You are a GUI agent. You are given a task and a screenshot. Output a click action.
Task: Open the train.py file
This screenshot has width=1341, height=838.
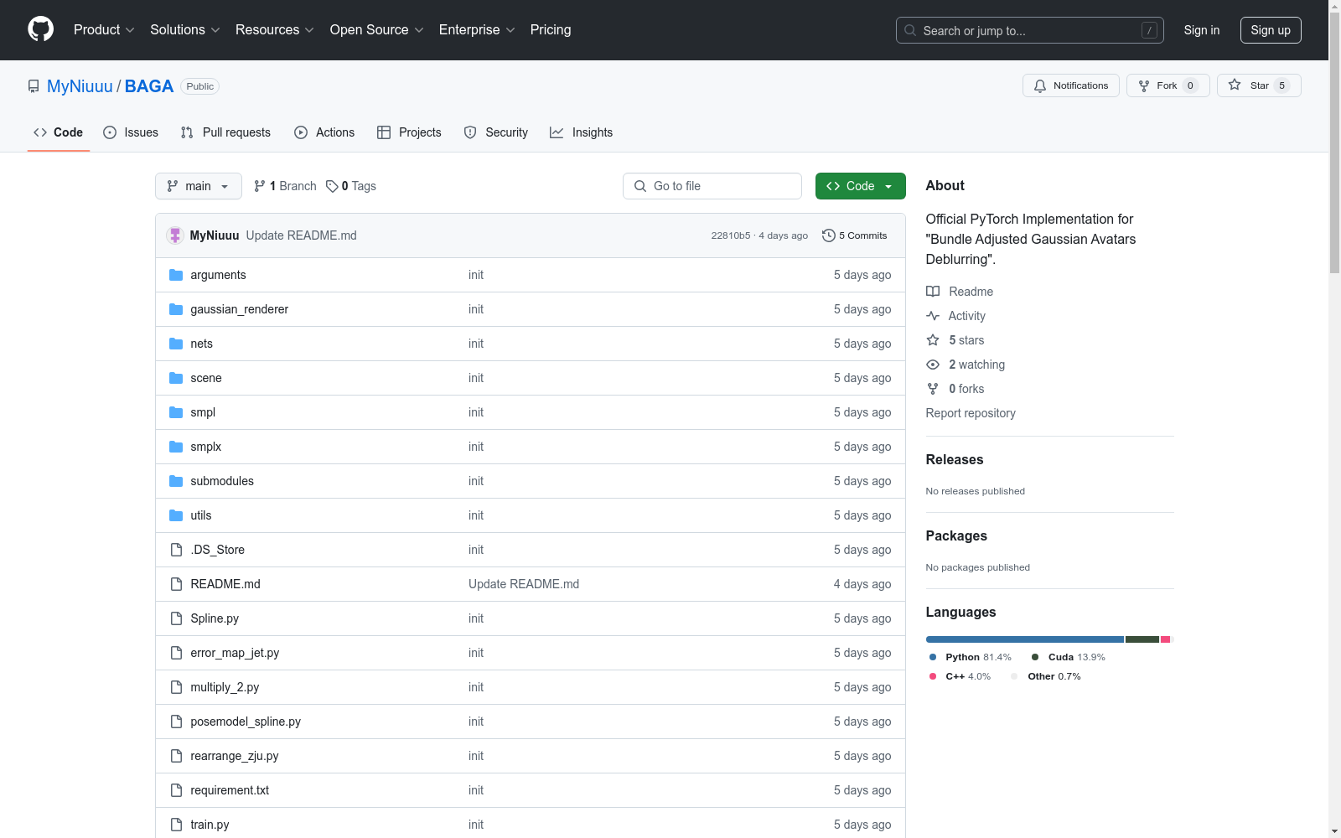point(210,825)
